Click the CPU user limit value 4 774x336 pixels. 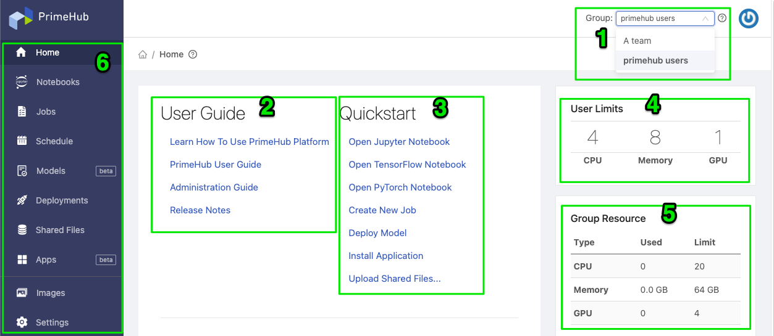(x=592, y=137)
